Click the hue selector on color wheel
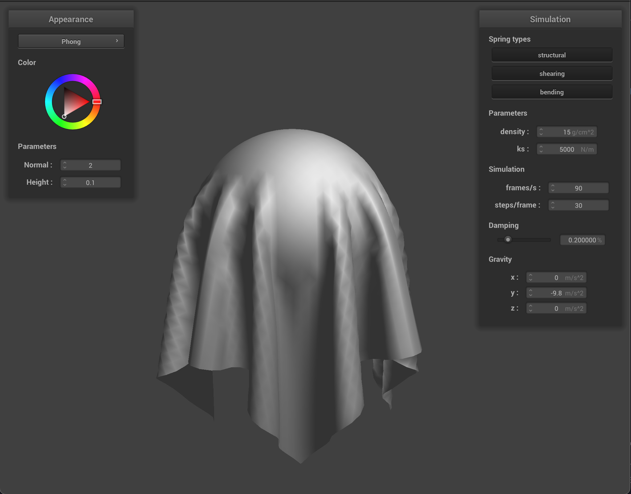Viewport: 631px width, 494px height. point(97,102)
